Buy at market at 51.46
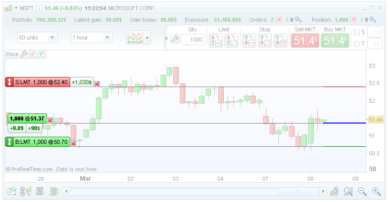389x202 pixels. coord(335,41)
